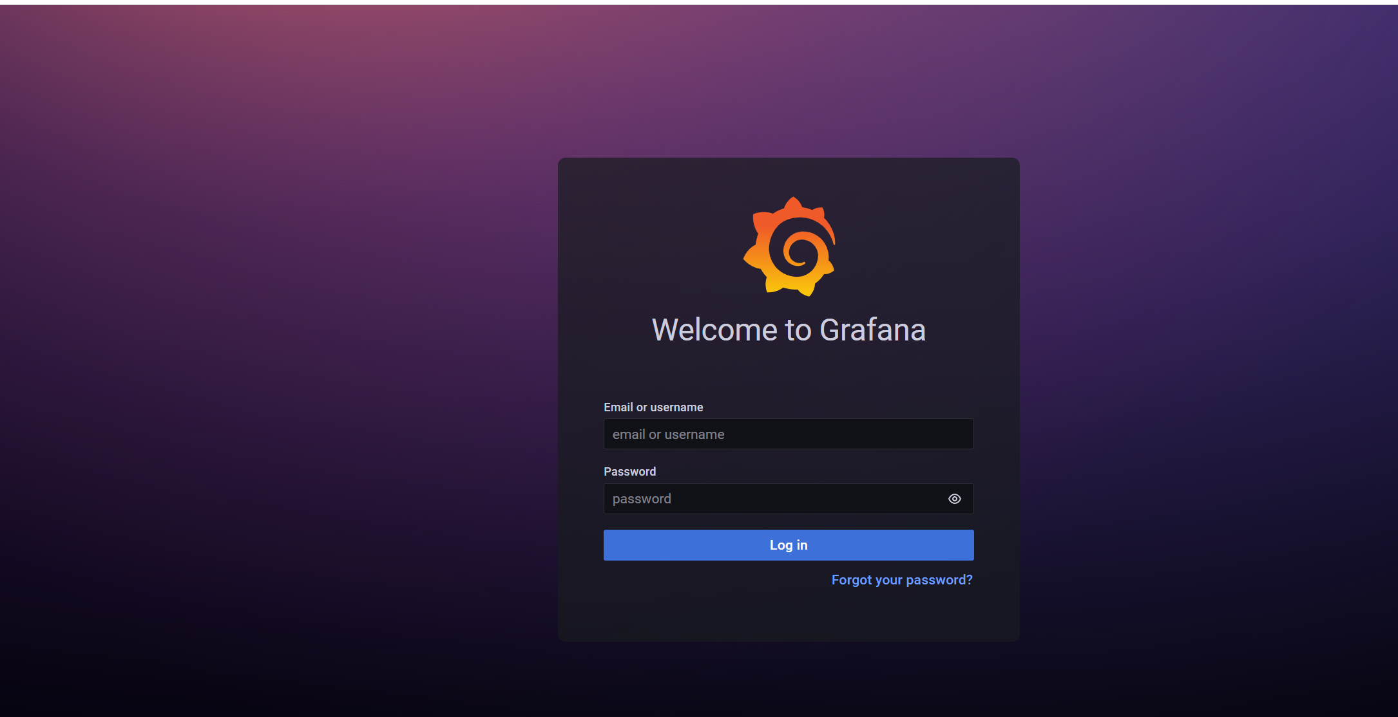1398x717 pixels.
Task: Click the Welcome to Grafana heading
Action: tap(788, 330)
